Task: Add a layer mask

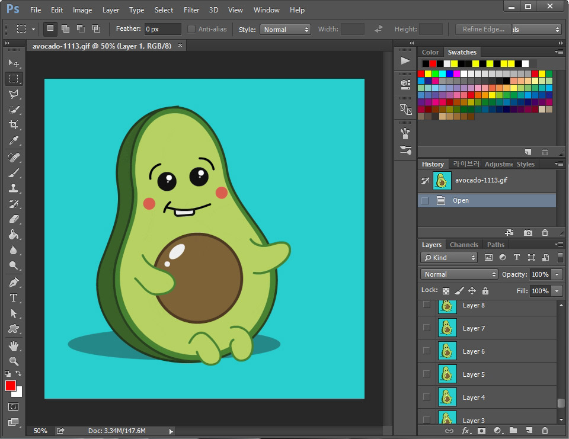Action: 481,431
